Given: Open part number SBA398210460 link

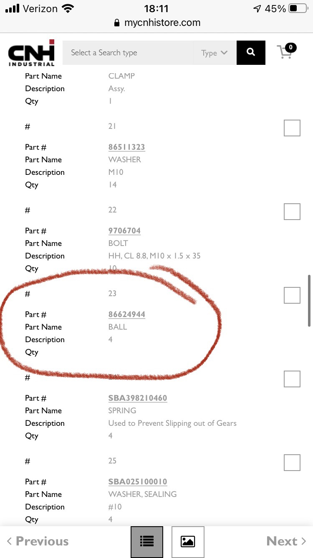Looking at the screenshot, I should (x=138, y=398).
